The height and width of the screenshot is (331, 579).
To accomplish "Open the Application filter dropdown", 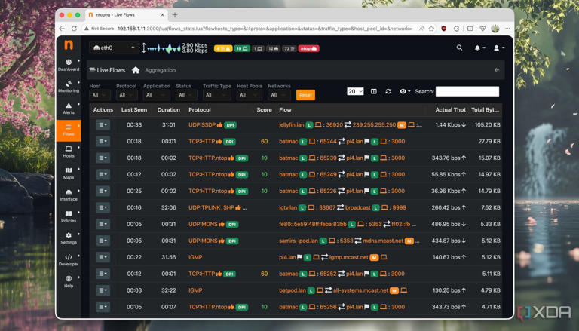I will tap(157, 95).
